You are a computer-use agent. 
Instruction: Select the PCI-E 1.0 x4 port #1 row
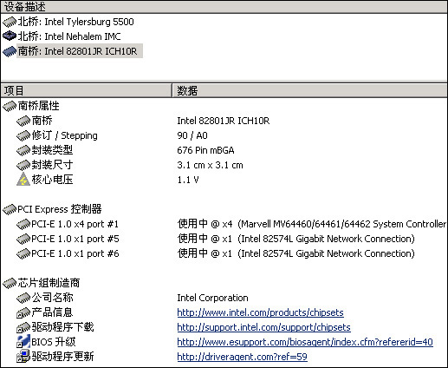(224, 224)
